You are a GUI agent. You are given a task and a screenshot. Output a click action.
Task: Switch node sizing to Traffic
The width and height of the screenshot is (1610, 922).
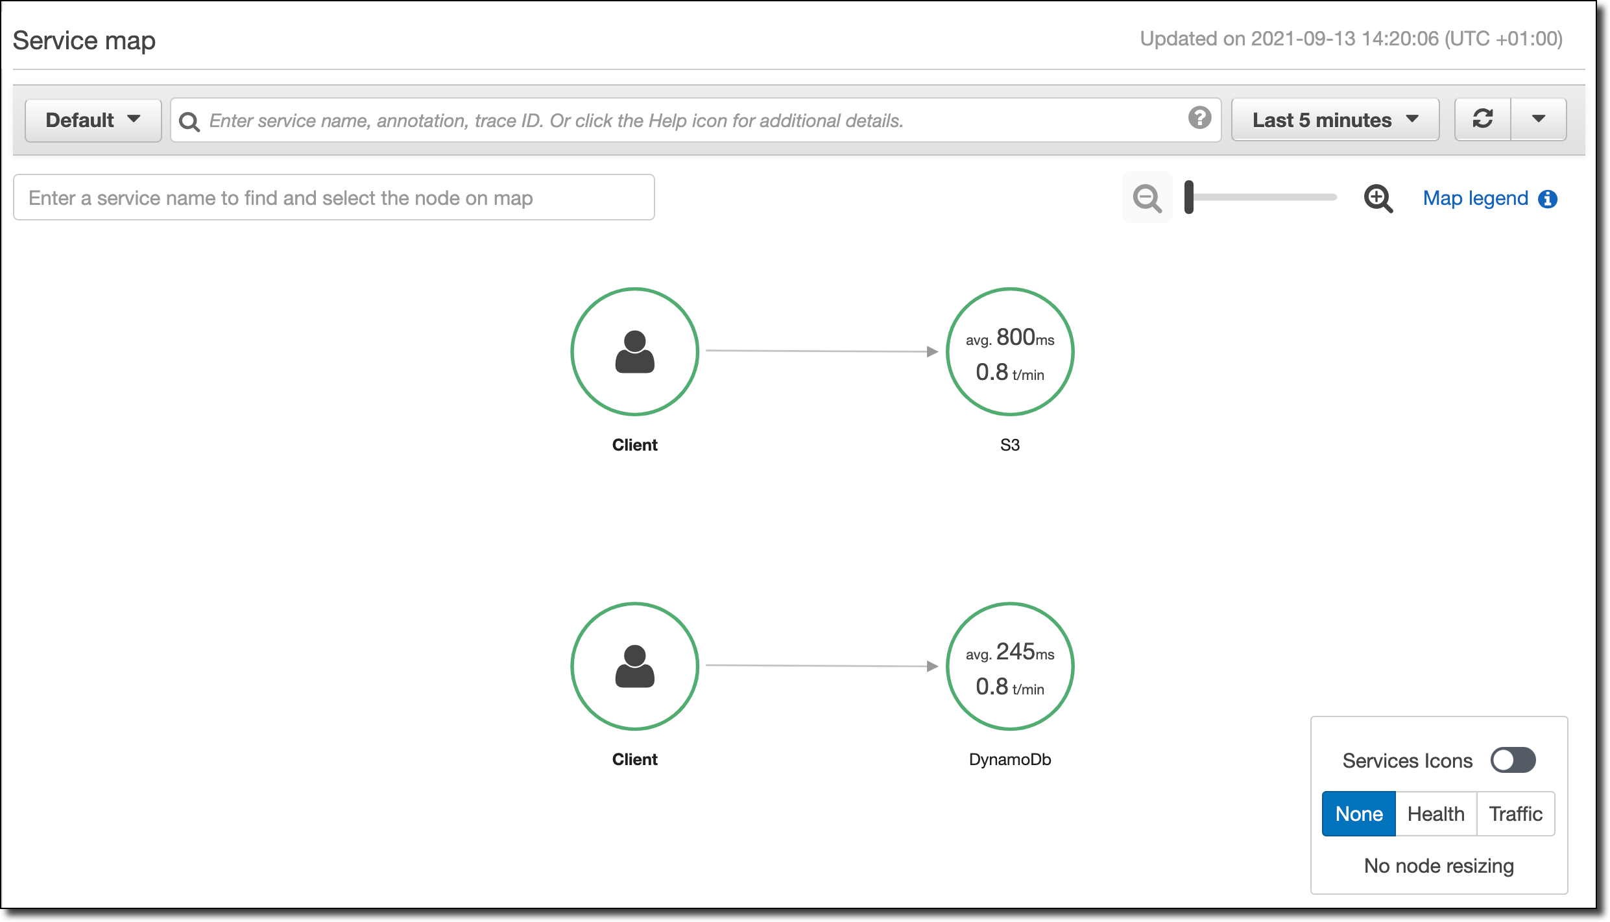click(x=1515, y=814)
